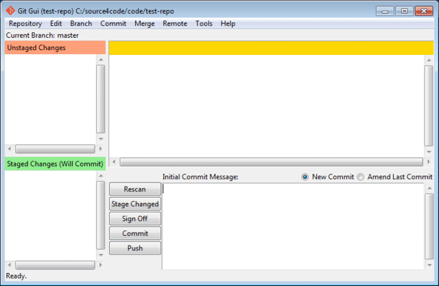Open the Help menu
The image size is (439, 286).
[228, 23]
